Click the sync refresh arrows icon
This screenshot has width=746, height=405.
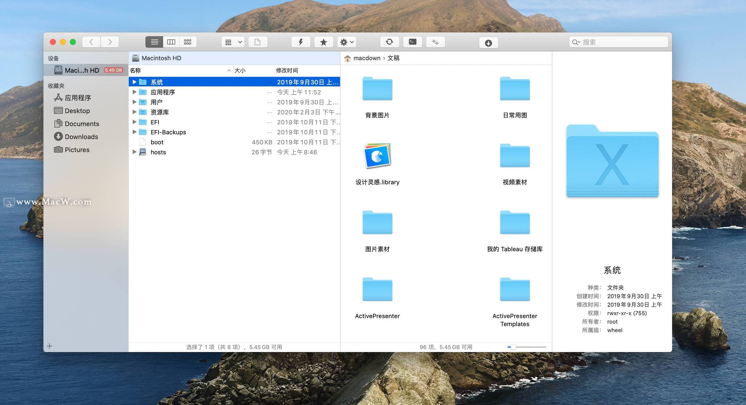click(x=389, y=42)
